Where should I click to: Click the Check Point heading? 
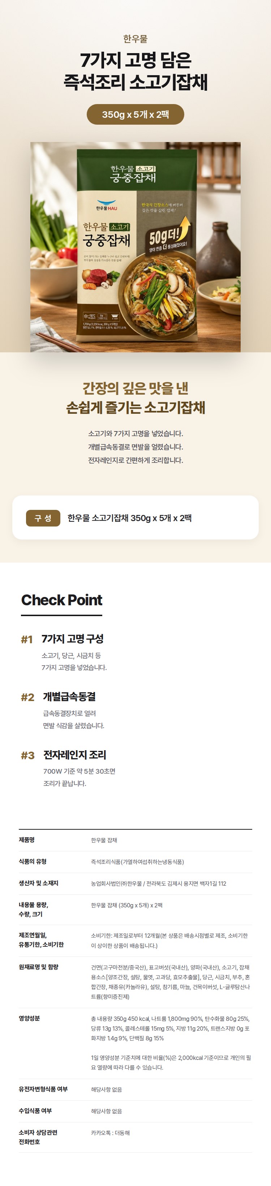tap(62, 600)
